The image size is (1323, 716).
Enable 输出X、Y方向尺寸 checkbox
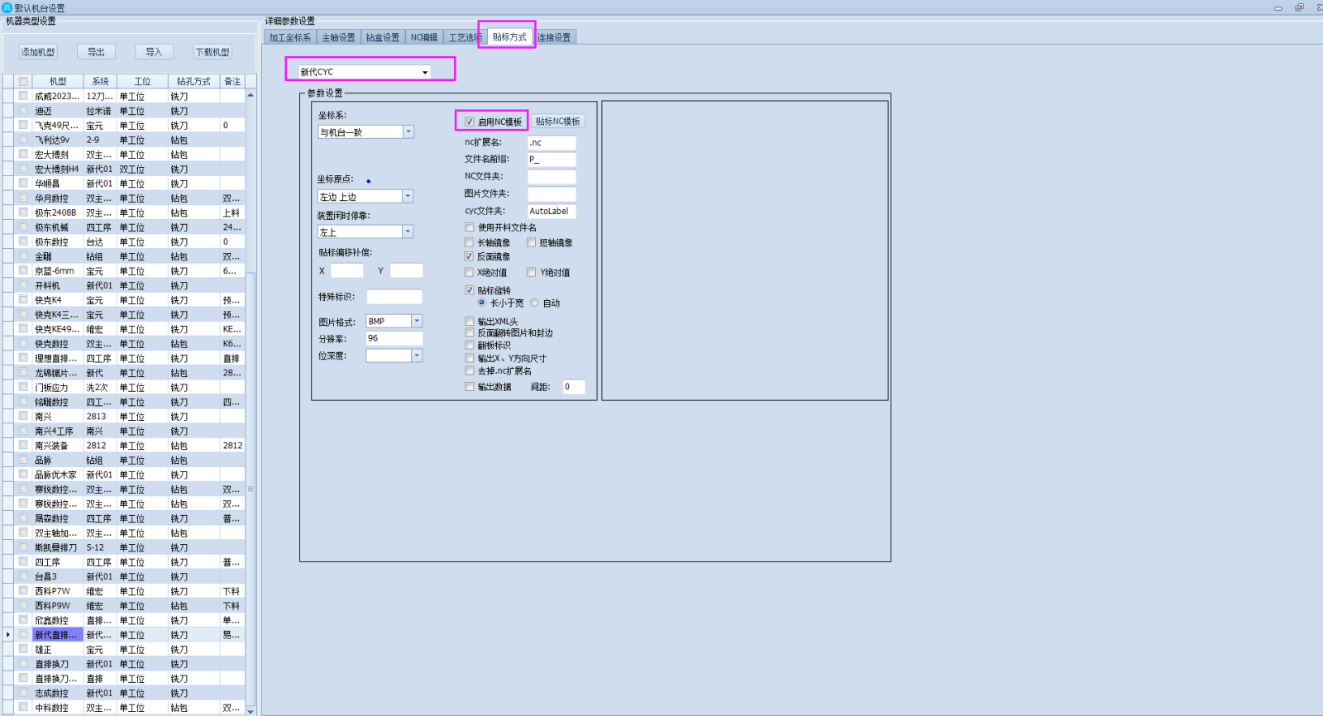click(x=469, y=359)
